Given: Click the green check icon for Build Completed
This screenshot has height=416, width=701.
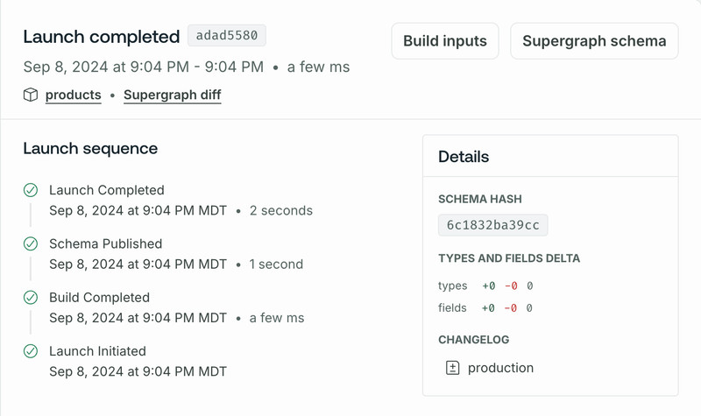Looking at the screenshot, I should (x=31, y=298).
